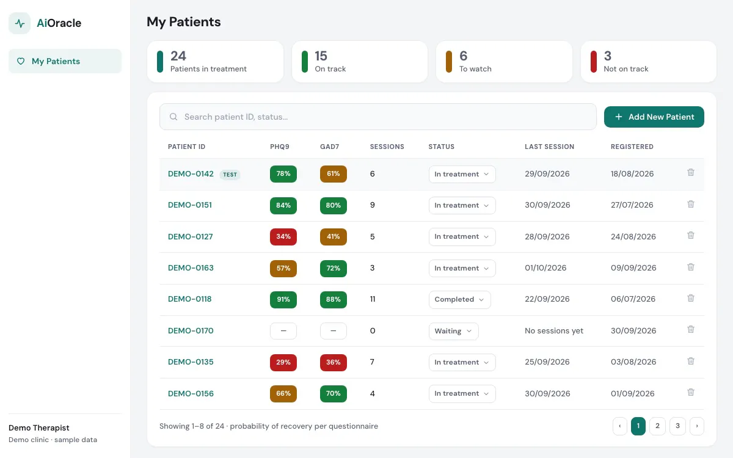Delete patient DEMO-0118 with trash icon
The height and width of the screenshot is (458, 733).
[691, 298]
